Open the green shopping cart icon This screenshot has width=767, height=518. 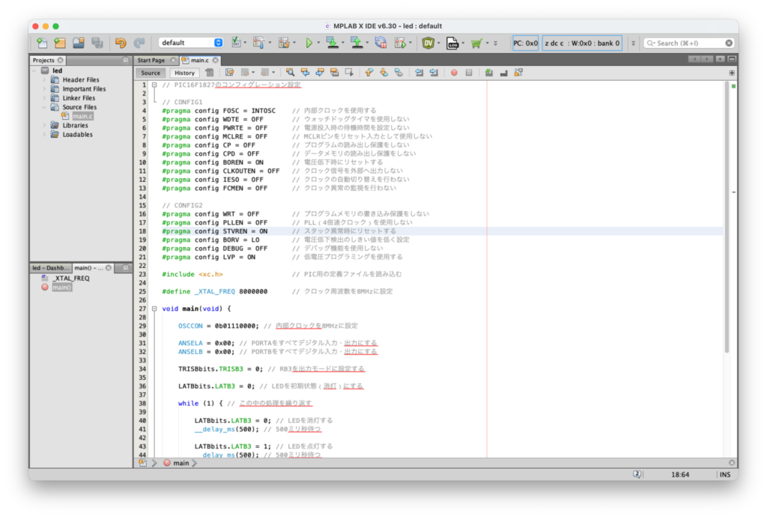[476, 43]
